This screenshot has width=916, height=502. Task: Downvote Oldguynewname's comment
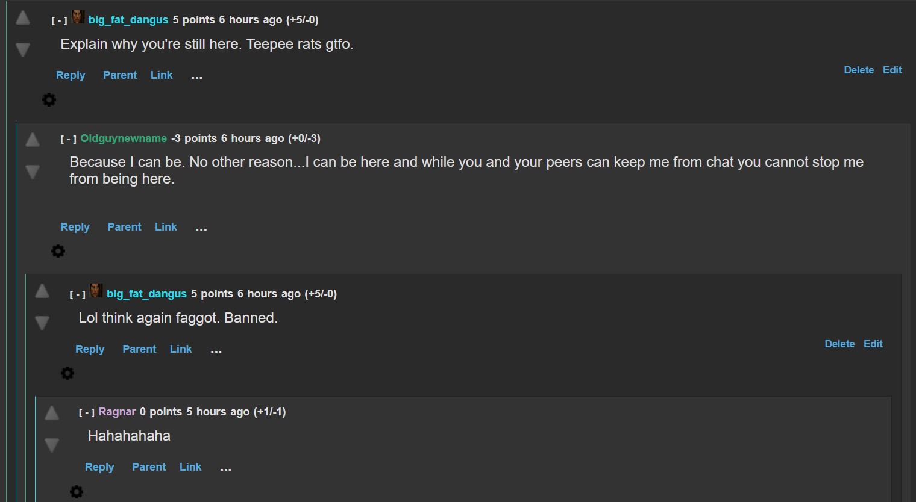[33, 172]
